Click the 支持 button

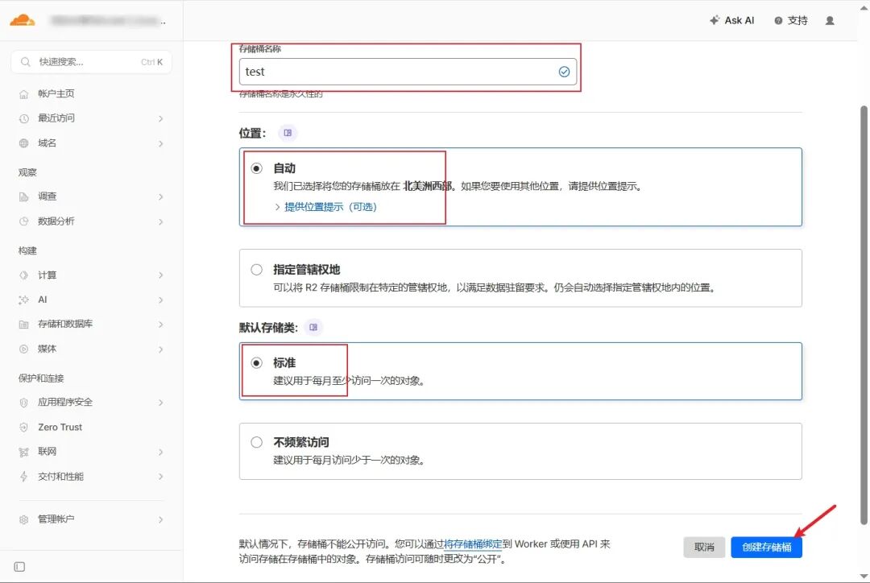tap(791, 20)
